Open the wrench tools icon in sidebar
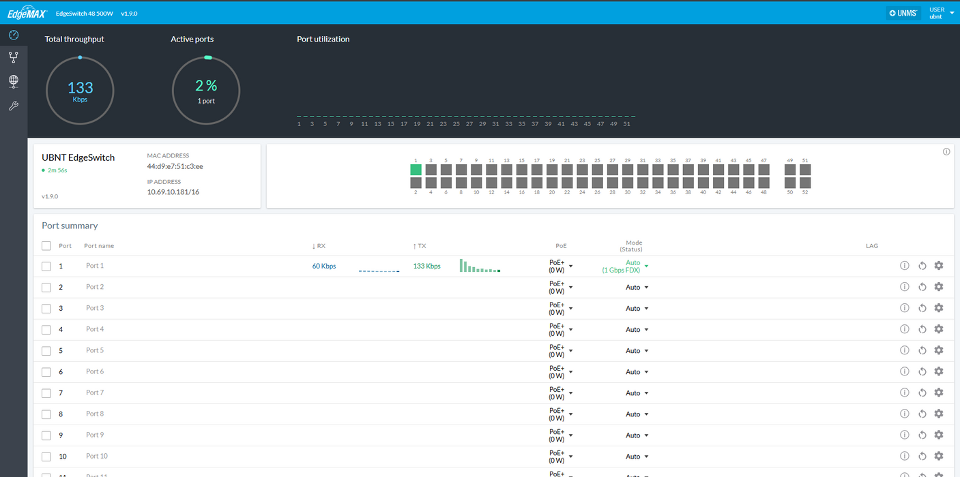This screenshot has width=960, height=477. coord(13,106)
